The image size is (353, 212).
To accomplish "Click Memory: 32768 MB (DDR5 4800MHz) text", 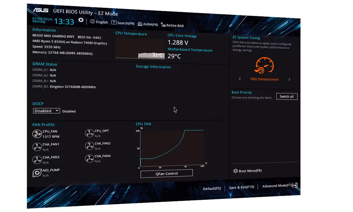I will pyautogui.click(x=62, y=53).
